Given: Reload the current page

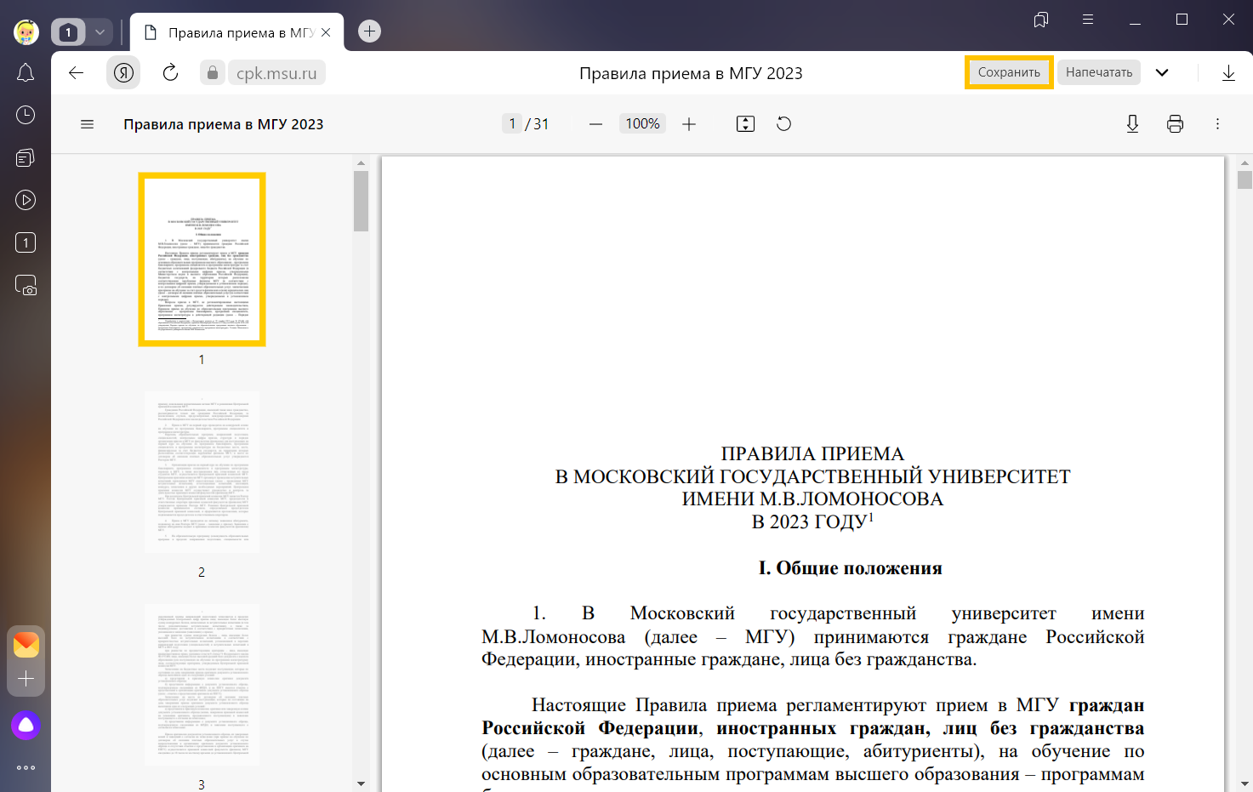Looking at the screenshot, I should coord(170,73).
